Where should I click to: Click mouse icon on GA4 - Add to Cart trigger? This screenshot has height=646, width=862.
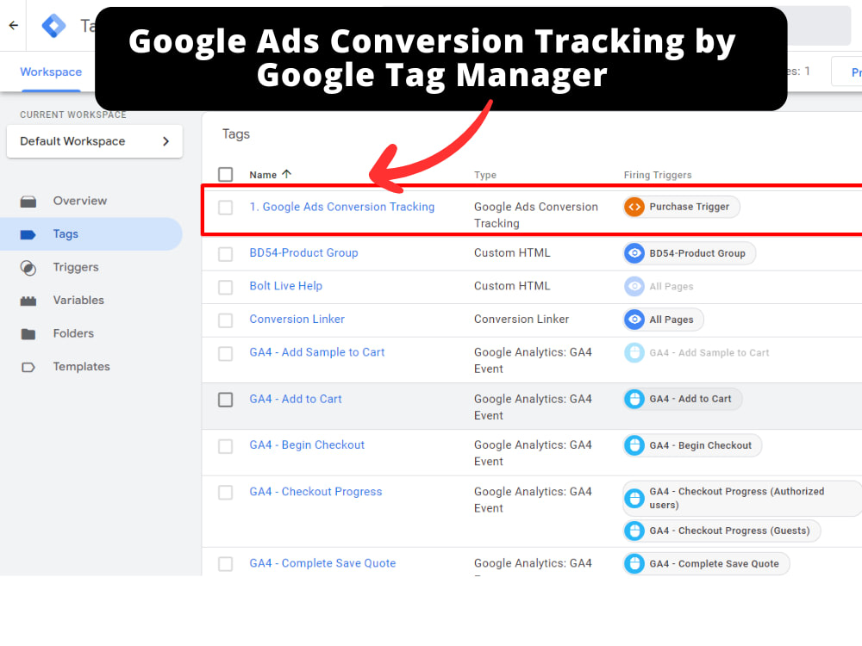click(634, 399)
